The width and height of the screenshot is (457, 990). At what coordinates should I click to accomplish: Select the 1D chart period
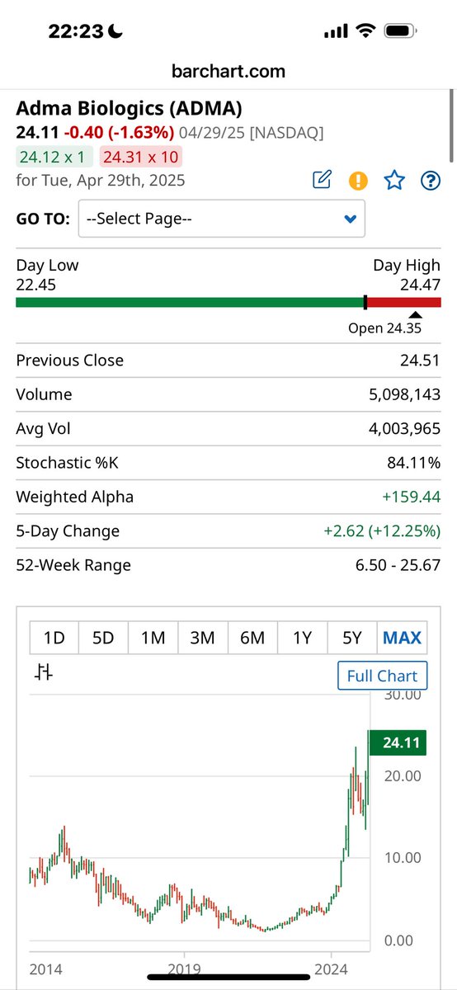(54, 637)
